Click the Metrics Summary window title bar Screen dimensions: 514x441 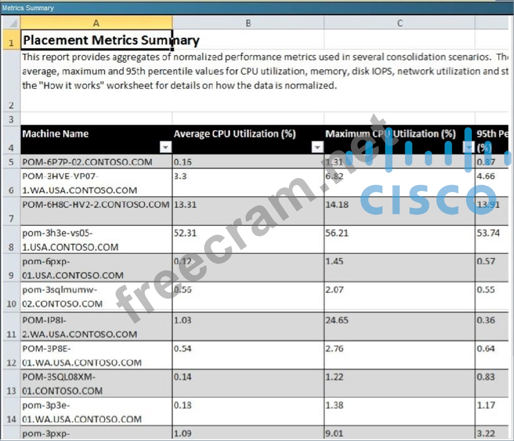click(x=256, y=8)
